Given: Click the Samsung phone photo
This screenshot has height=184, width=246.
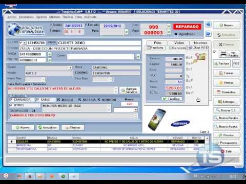Looking at the screenshot, I should pyautogui.click(x=157, y=120).
